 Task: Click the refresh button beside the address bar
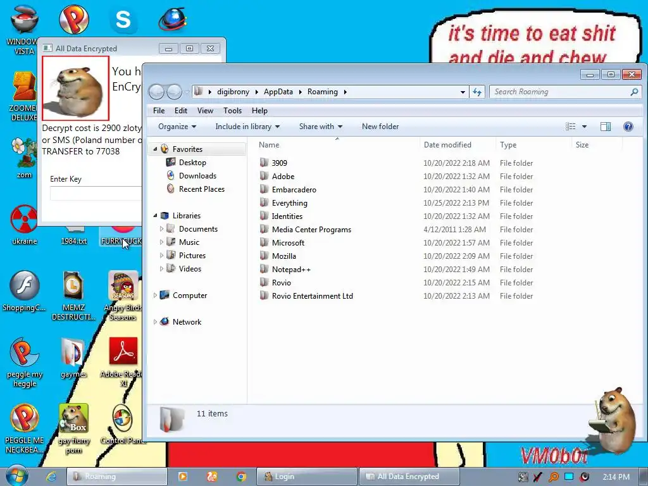[x=477, y=92]
